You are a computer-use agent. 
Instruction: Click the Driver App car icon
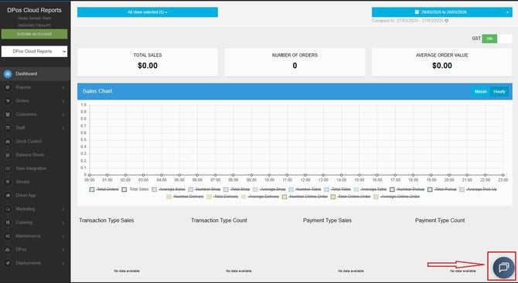coord(8,195)
